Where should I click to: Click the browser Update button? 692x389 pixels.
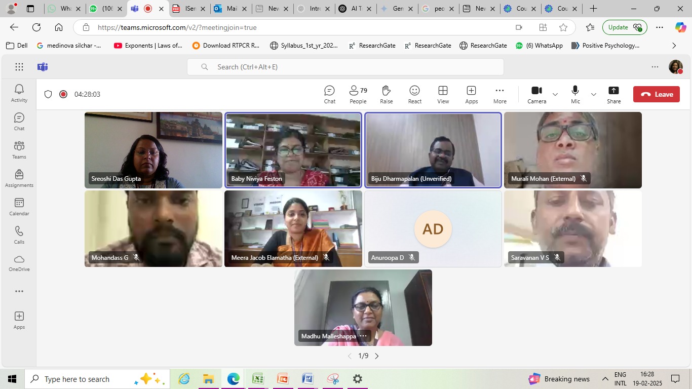(625, 27)
